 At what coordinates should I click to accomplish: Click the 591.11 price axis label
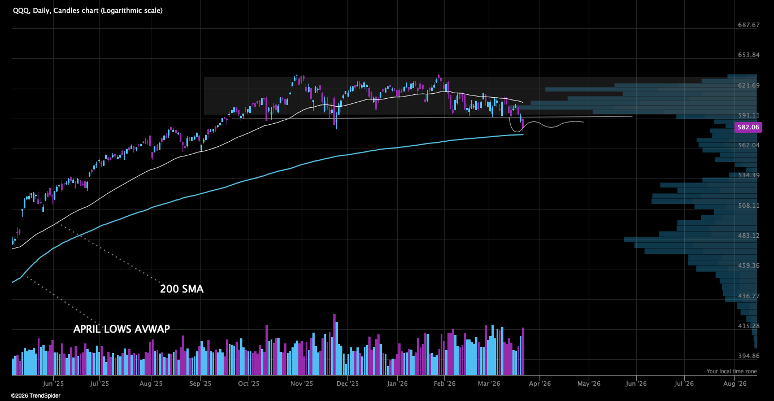749,115
